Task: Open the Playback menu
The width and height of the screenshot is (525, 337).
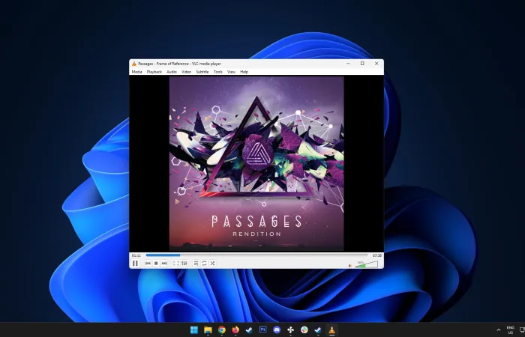Action: point(154,72)
